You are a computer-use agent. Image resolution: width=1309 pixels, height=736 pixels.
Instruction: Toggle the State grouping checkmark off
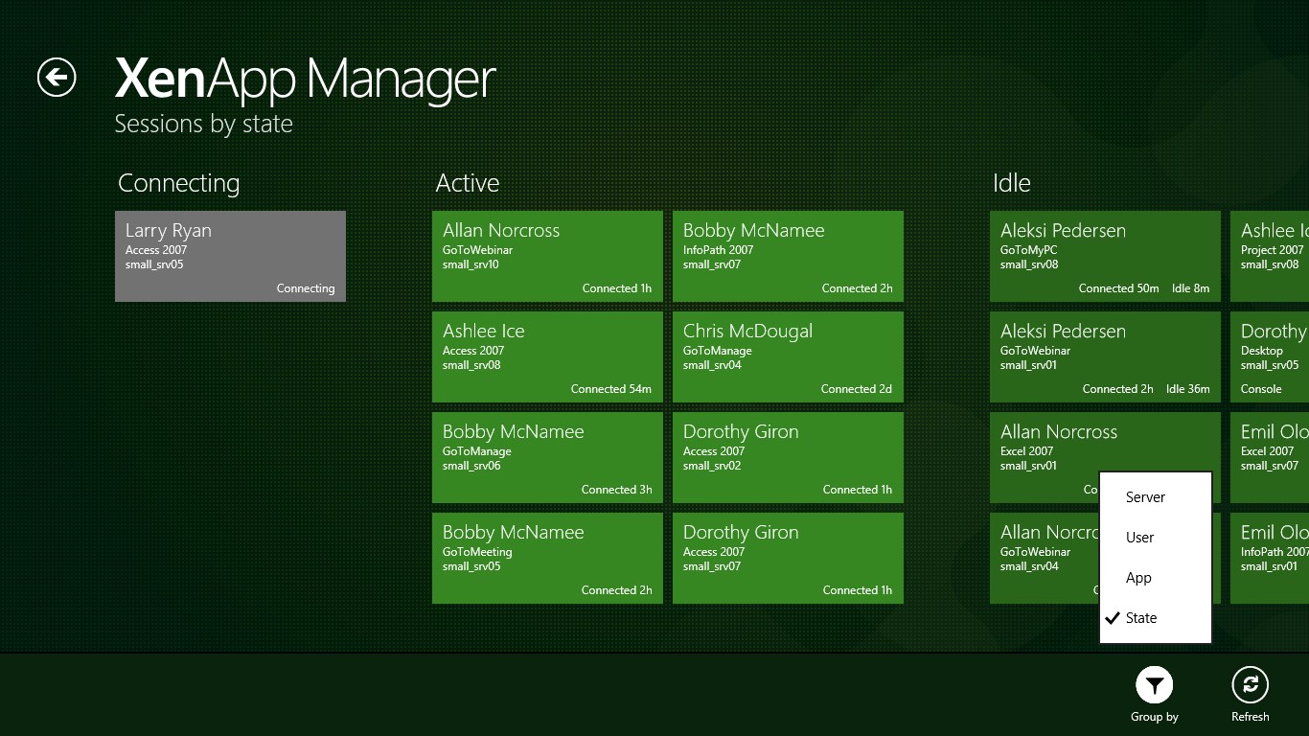[x=1142, y=617]
